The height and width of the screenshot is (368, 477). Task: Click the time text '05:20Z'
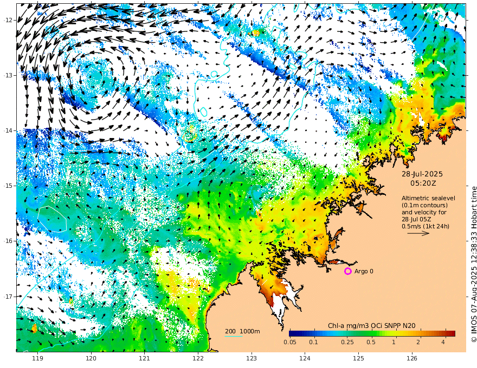(423, 183)
